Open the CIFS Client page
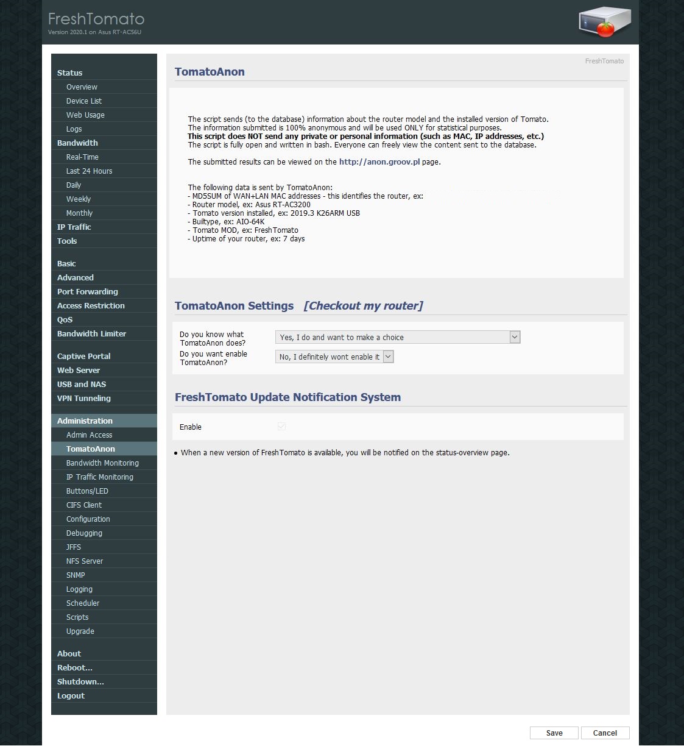The image size is (684, 746). pyautogui.click(x=104, y=505)
